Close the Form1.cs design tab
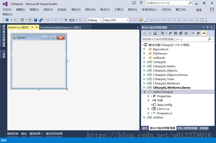The width and height of the screenshot is (216, 143). (x=37, y=27)
